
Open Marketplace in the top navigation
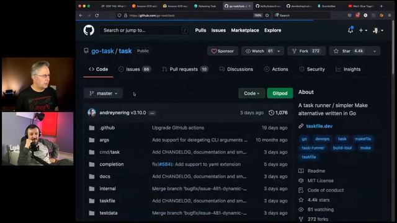click(245, 30)
